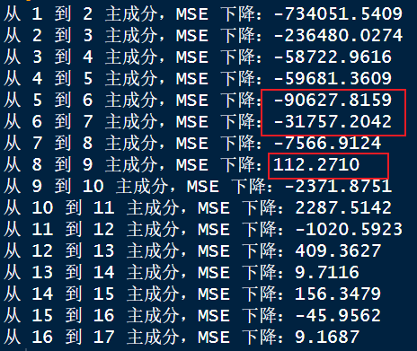417x351 pixels.
Task: Click '主成分' in the 5 到 6 row
Action: (x=131, y=100)
